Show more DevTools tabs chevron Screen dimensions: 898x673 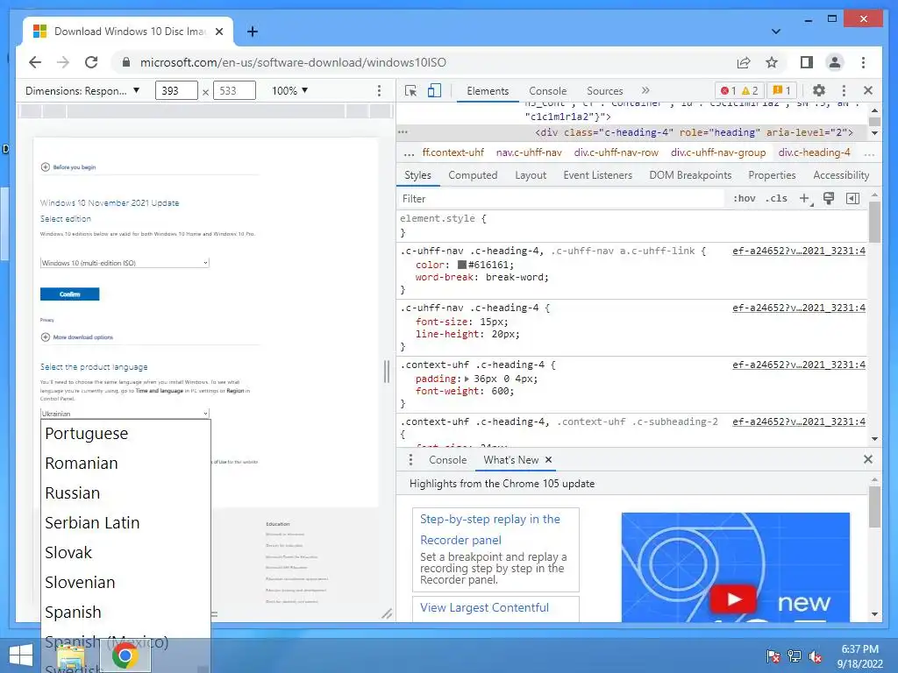coord(645,90)
